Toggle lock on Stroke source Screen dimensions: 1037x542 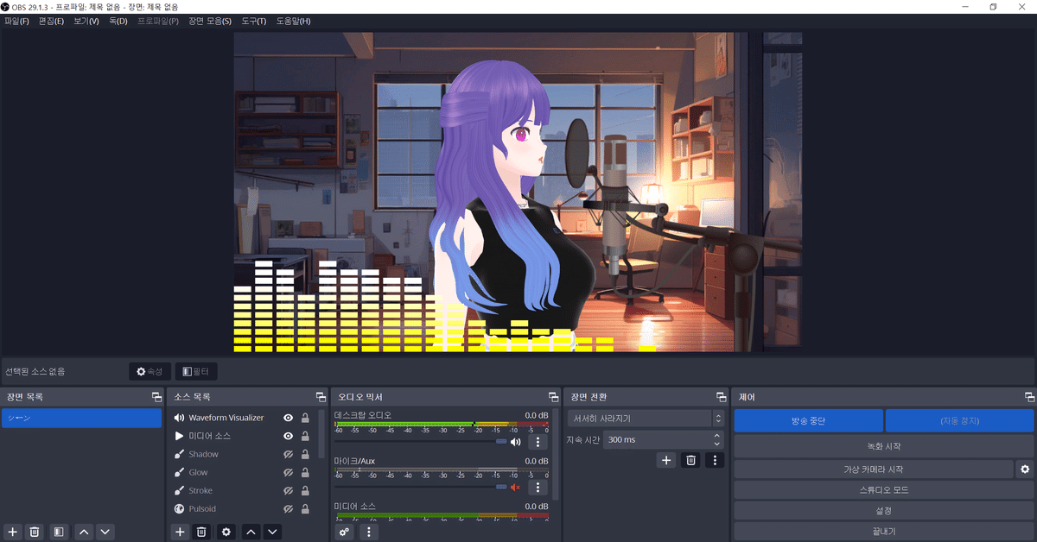click(x=305, y=490)
